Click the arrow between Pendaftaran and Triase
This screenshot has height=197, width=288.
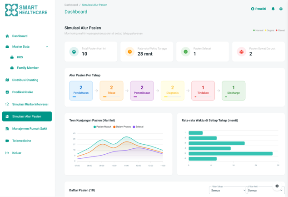click(96, 91)
